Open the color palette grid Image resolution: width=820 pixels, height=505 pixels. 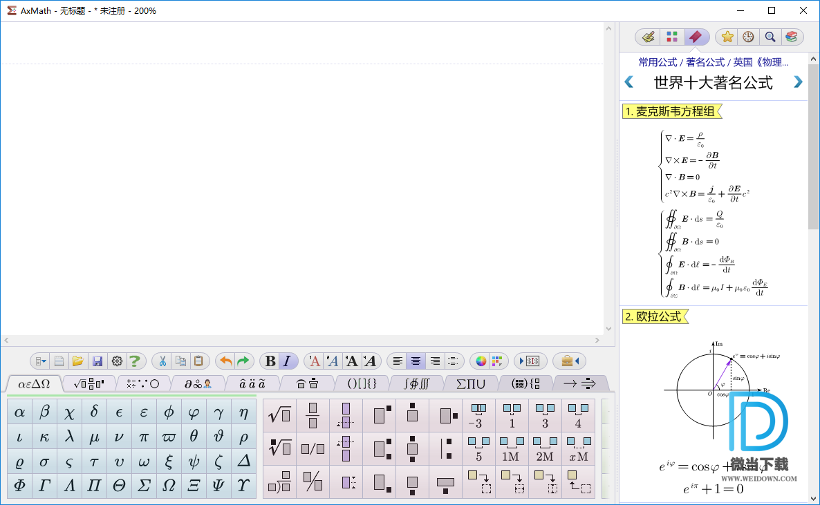[x=497, y=361]
